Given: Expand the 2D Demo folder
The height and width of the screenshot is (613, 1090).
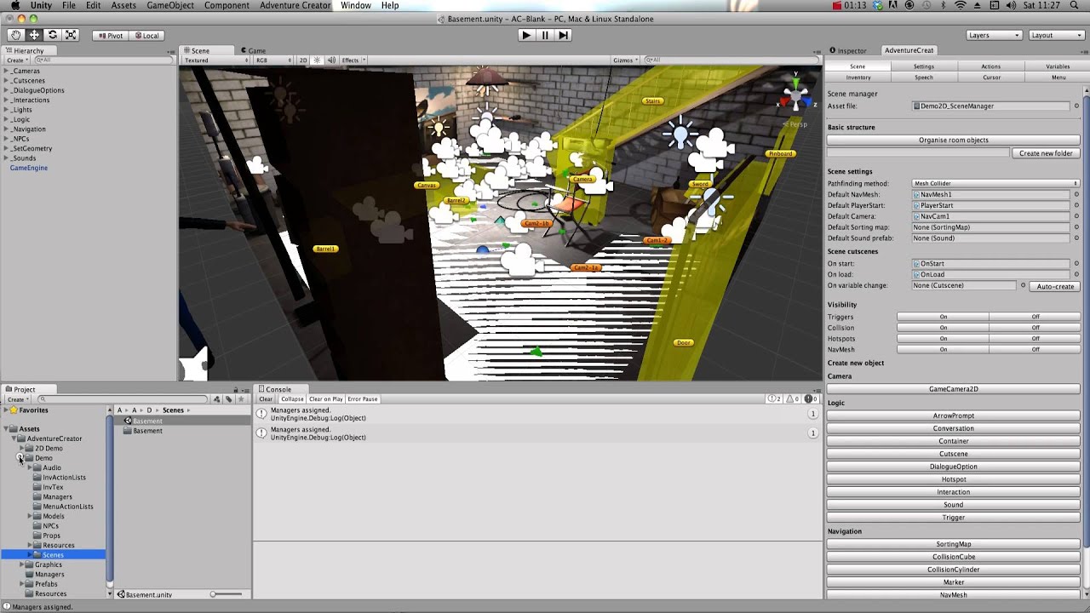Looking at the screenshot, I should 21,449.
